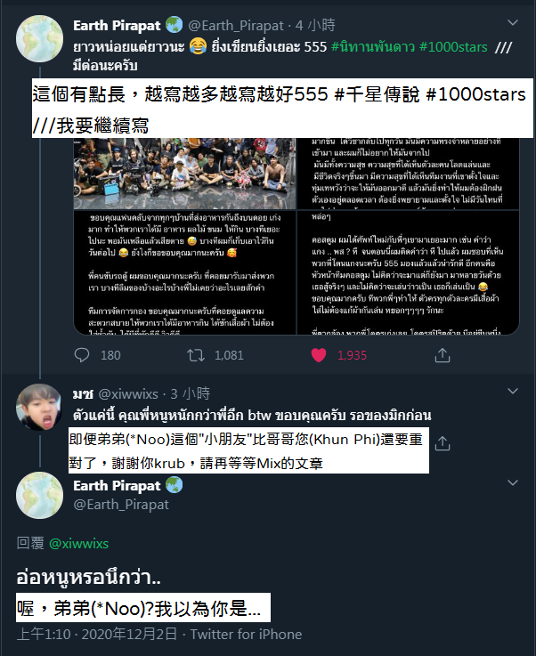The width and height of the screenshot is (536, 656).
Task: Expand the chevron beside the bottom Earth Pirapat tweet
Action: tap(513, 482)
